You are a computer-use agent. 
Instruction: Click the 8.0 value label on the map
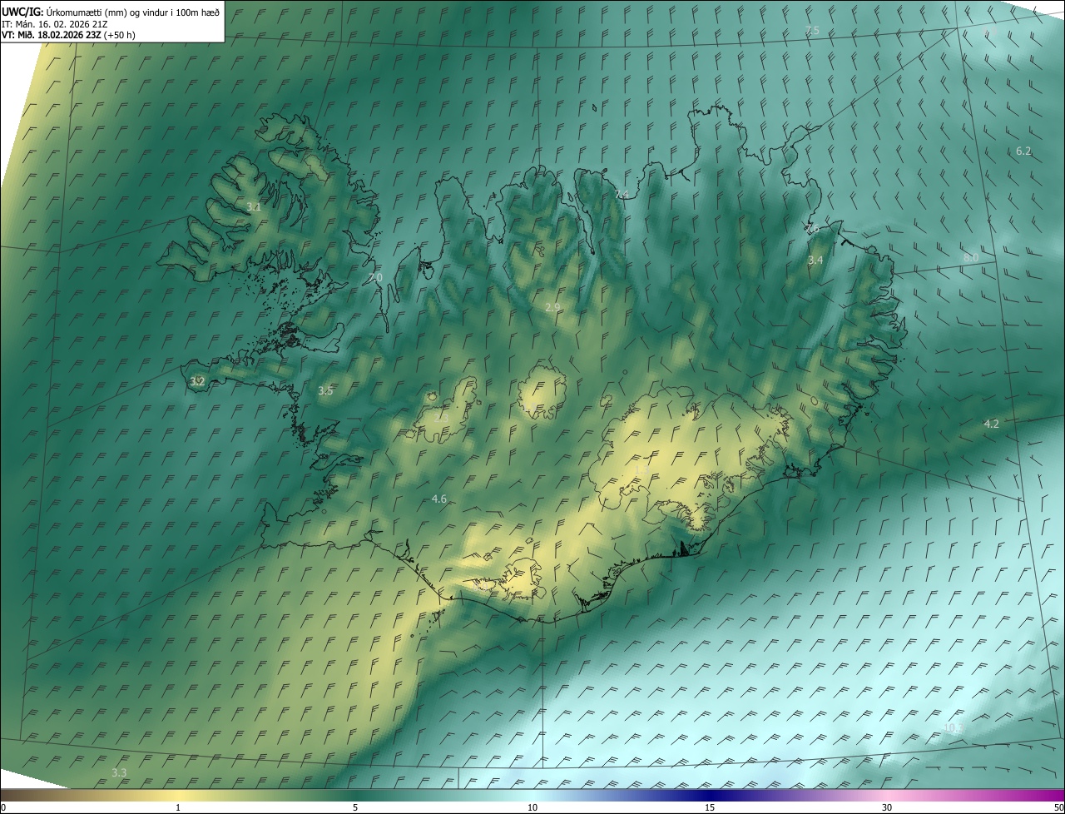click(x=971, y=257)
